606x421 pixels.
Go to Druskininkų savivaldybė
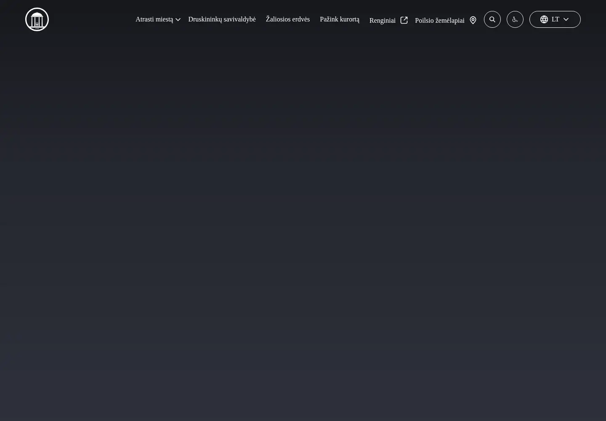pyautogui.click(x=222, y=19)
